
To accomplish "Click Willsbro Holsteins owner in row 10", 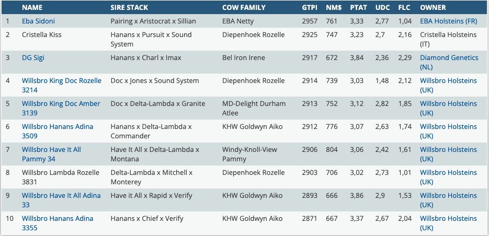I will pyautogui.click(x=448, y=219).
